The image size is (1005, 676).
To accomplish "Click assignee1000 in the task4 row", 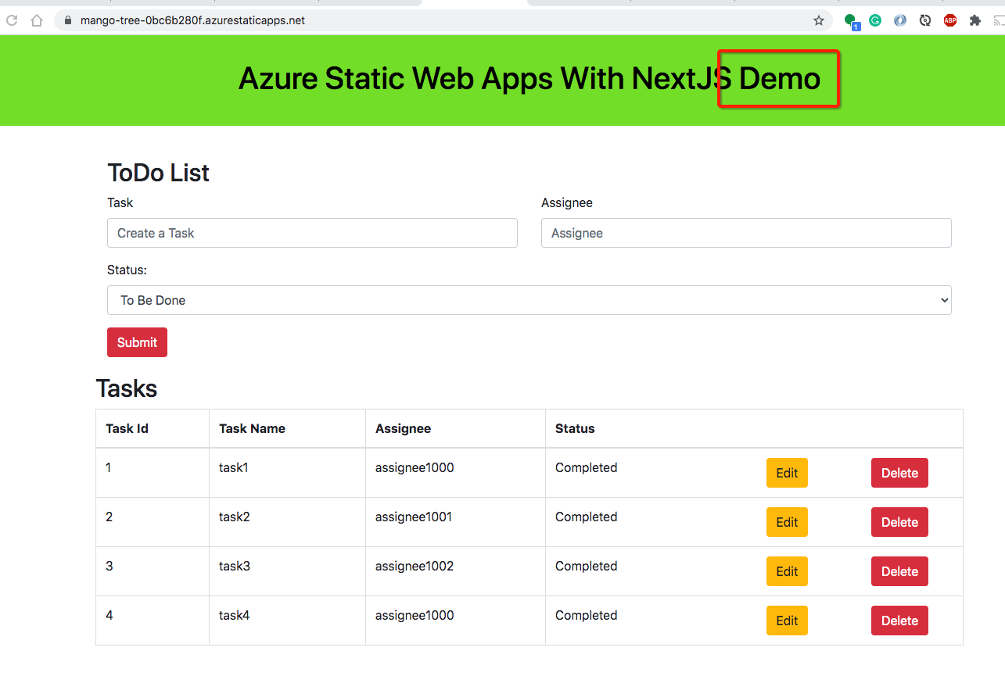I will tap(415, 615).
